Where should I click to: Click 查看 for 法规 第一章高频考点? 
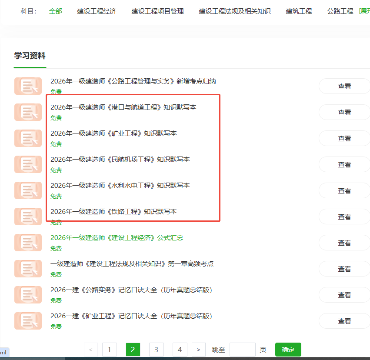point(344,269)
